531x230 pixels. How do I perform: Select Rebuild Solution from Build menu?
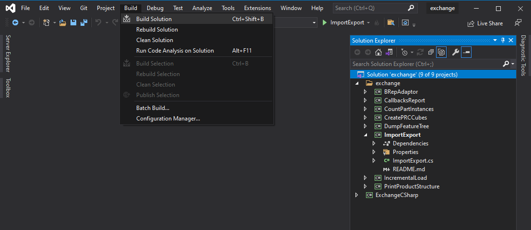157,30
